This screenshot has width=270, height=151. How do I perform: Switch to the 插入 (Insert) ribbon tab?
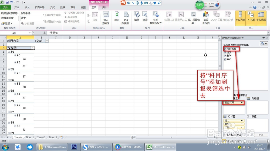pyautogui.click(x=27, y=7)
